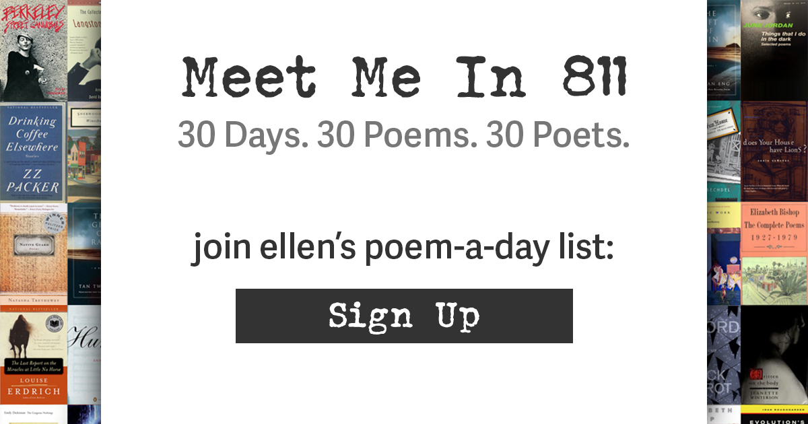808x424 pixels.
Task: Click Elizabeth Bishop's The Complete Poems cover
Action: coord(774,229)
